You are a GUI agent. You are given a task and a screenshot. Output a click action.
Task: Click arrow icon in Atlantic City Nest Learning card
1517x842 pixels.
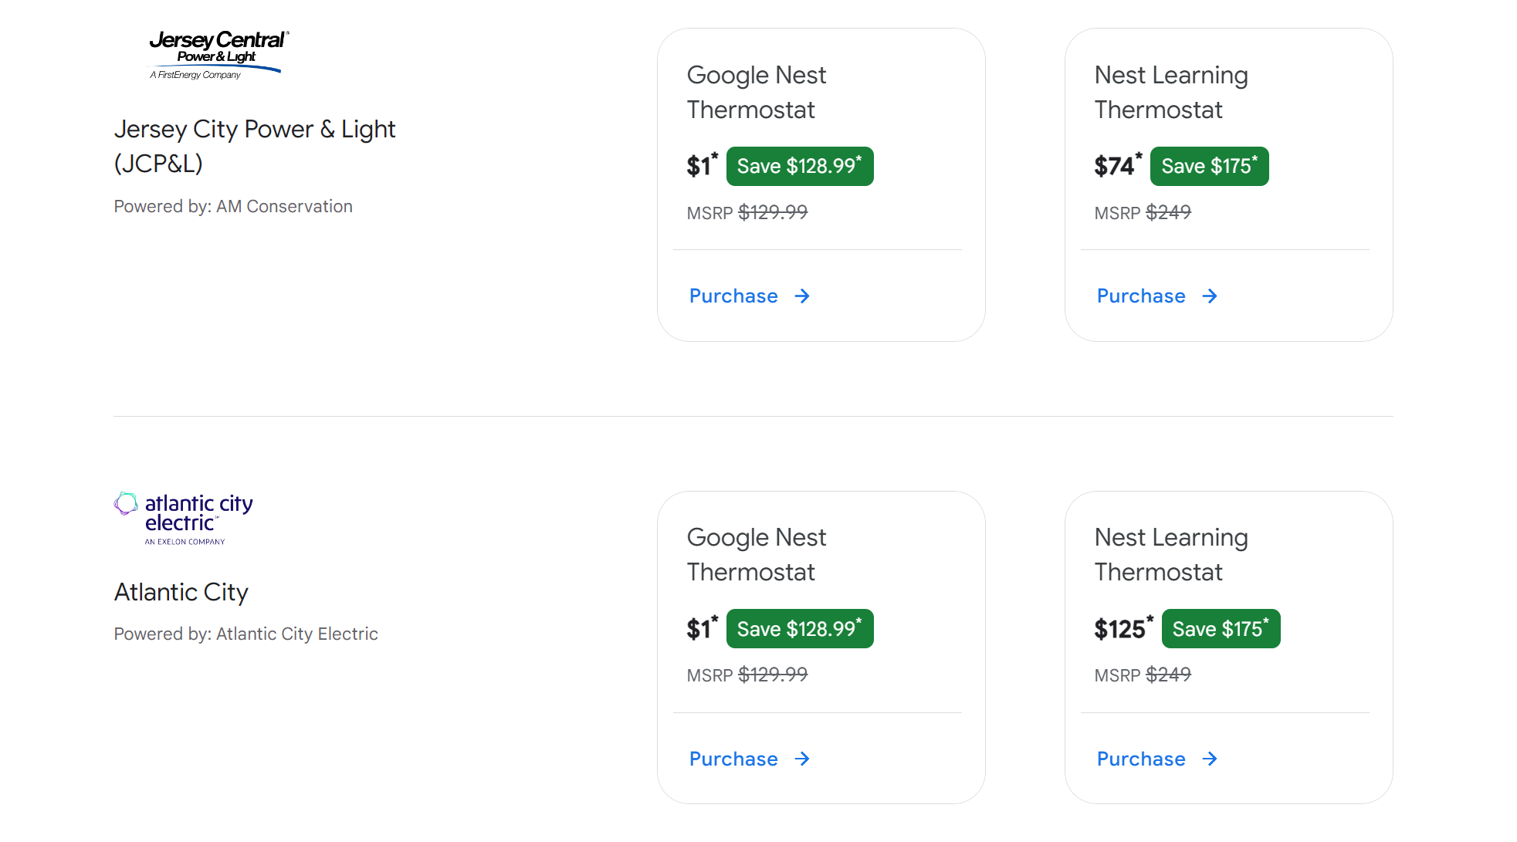[x=1210, y=759]
